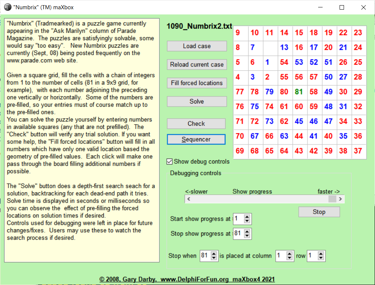Increase the column spinner value
The width and height of the screenshot is (375, 285).
tap(290, 254)
